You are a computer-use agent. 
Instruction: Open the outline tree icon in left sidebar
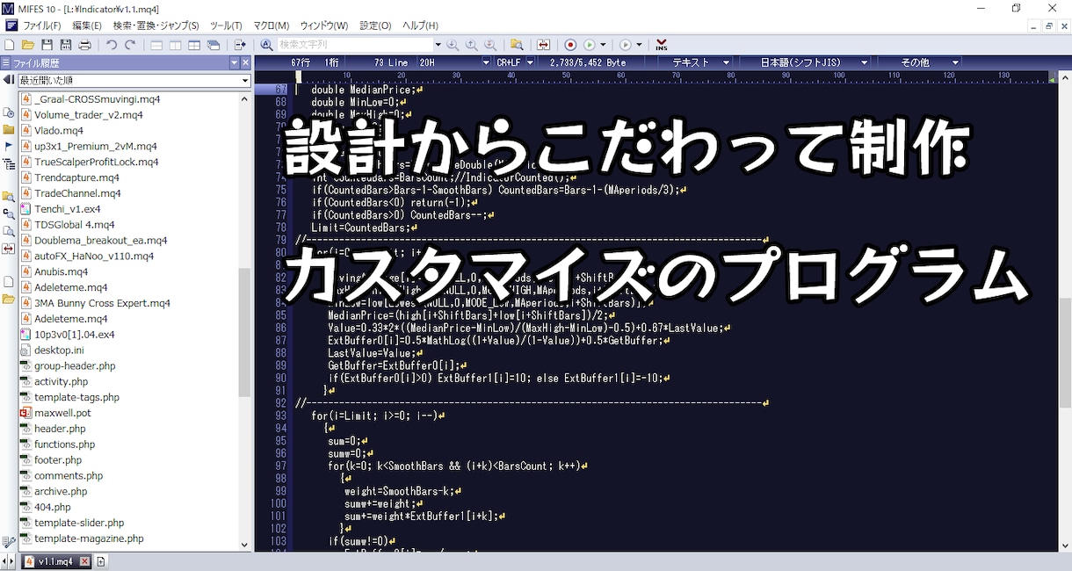click(x=8, y=163)
